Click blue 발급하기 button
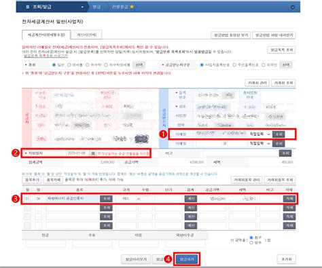 tap(187, 259)
